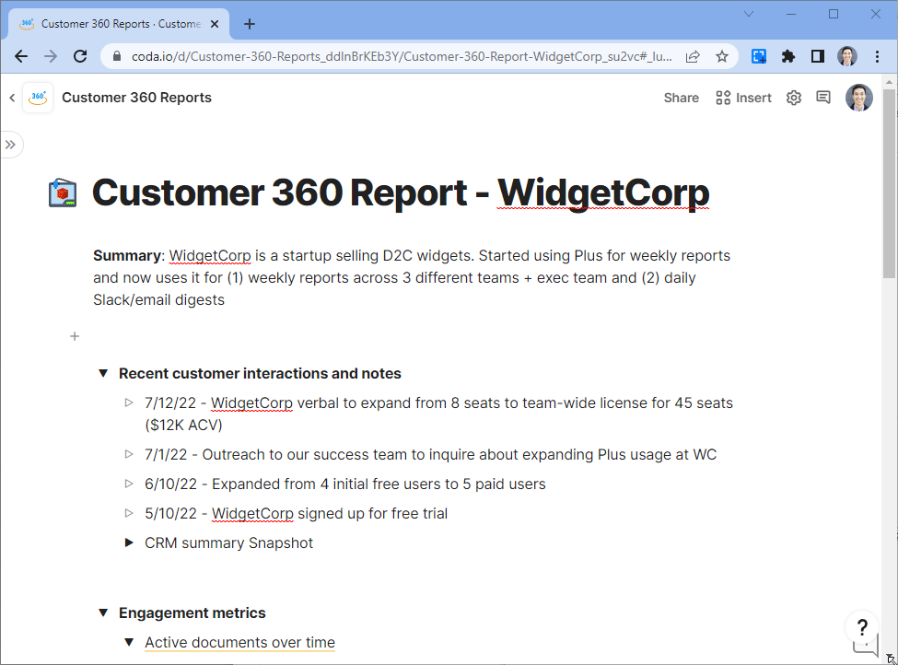Click the browser back arrow
The height and width of the screenshot is (665, 898).
pos(21,56)
